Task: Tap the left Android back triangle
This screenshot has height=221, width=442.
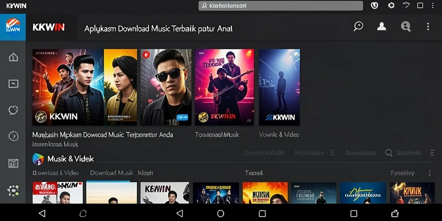Action: pyautogui.click(x=42, y=213)
